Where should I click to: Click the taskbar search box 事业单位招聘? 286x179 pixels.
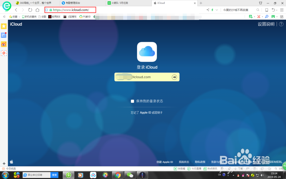37,175
